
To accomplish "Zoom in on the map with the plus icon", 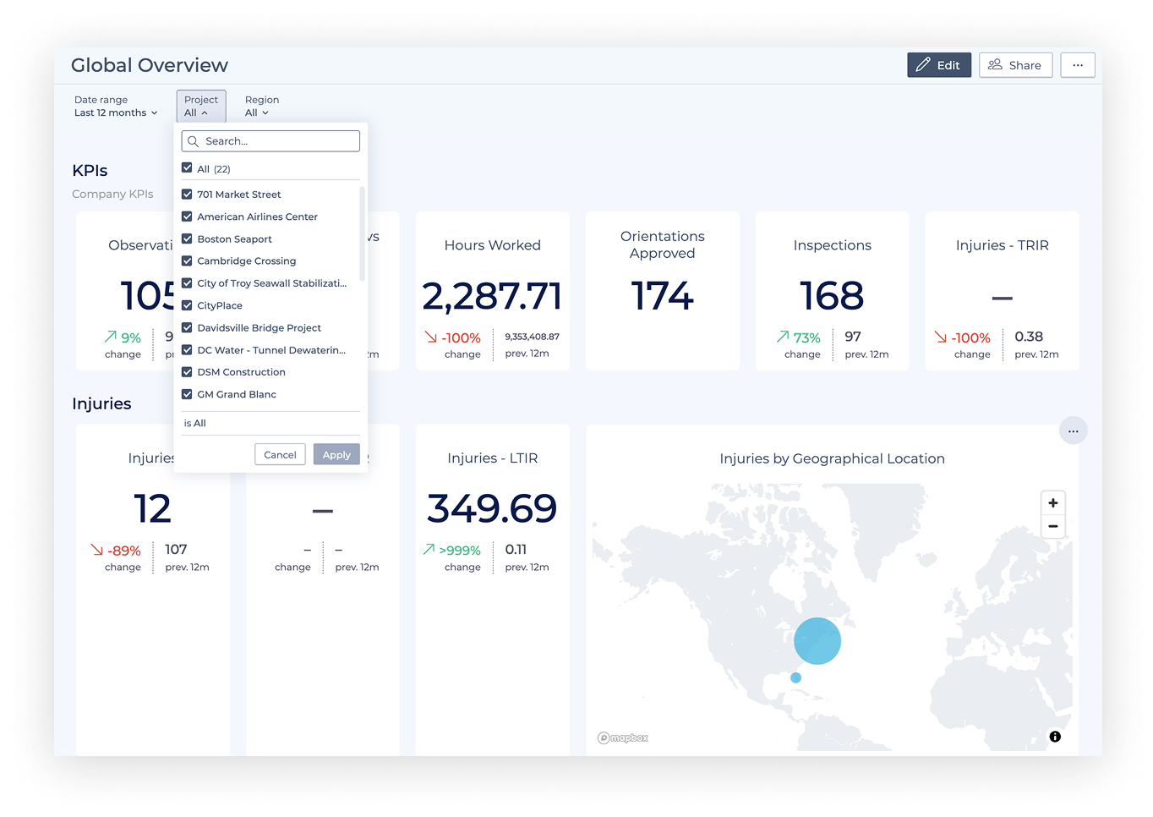I will (x=1052, y=502).
